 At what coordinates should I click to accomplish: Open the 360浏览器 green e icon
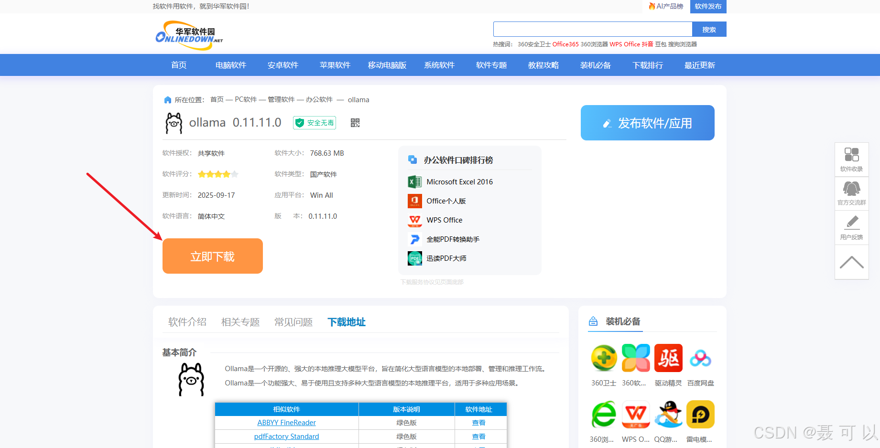[x=604, y=414]
